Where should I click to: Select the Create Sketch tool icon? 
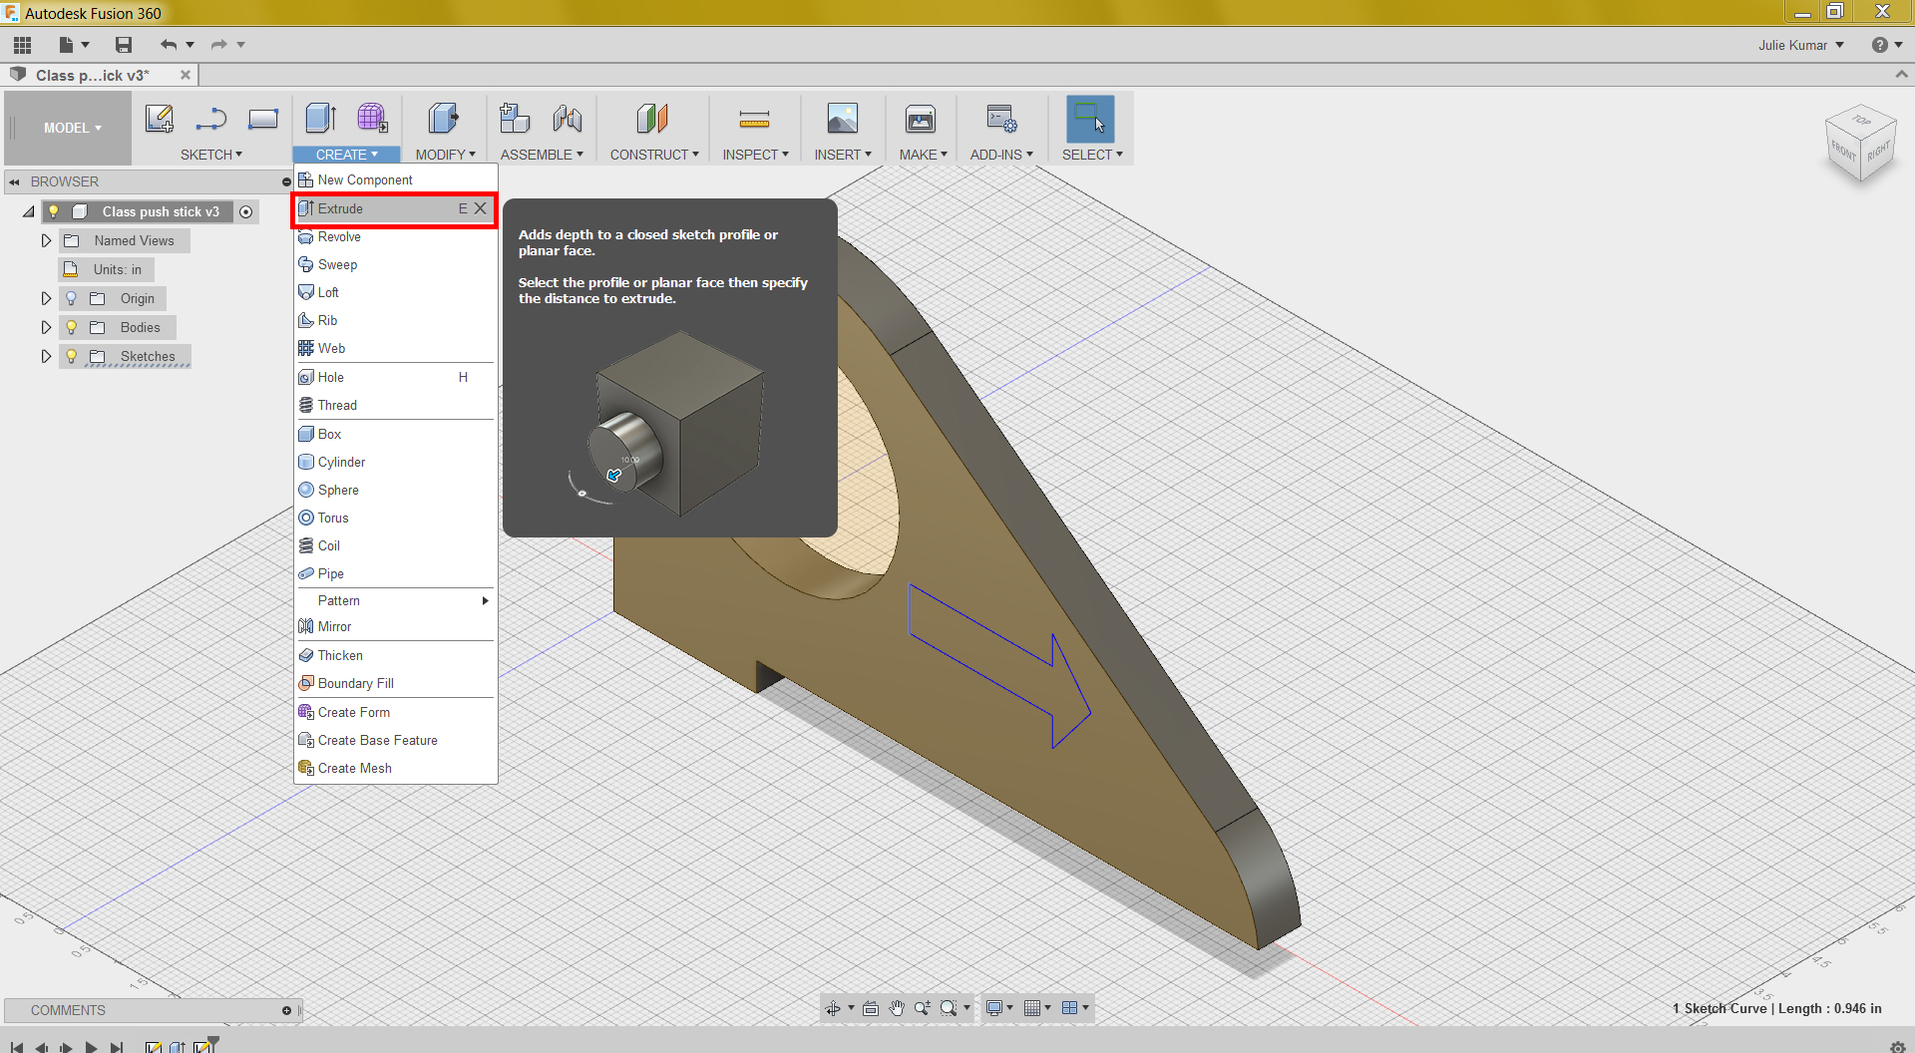[x=160, y=119]
